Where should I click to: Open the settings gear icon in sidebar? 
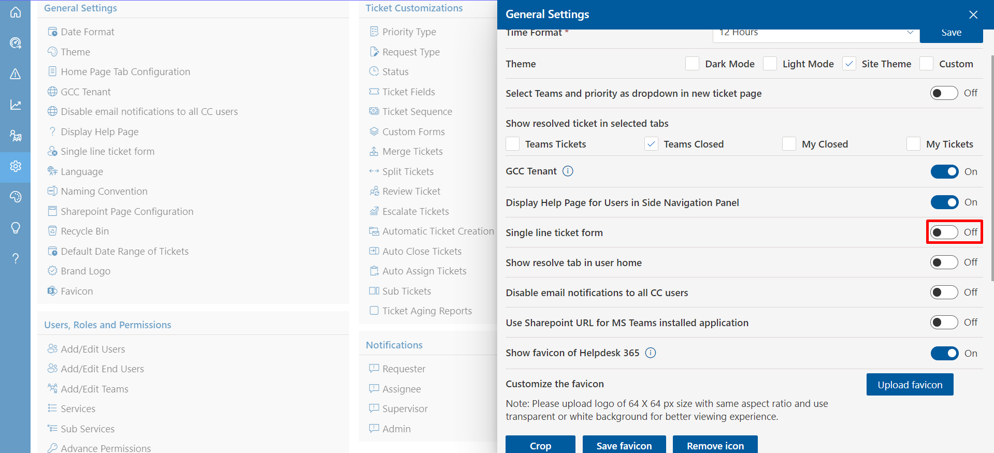tap(16, 166)
